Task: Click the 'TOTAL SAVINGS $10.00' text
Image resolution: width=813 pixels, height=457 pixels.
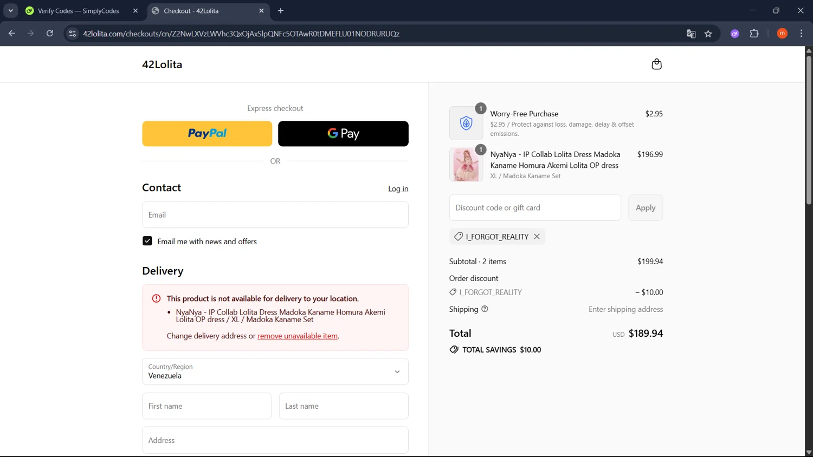Action: click(x=501, y=350)
